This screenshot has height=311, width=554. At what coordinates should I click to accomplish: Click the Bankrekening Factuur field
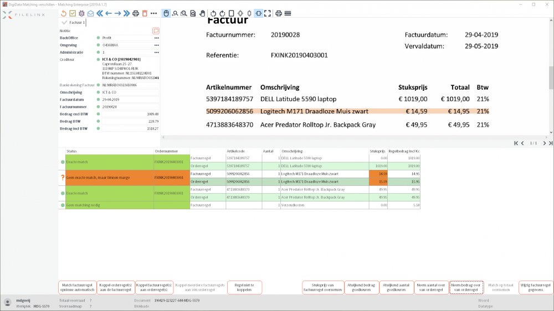130,85
